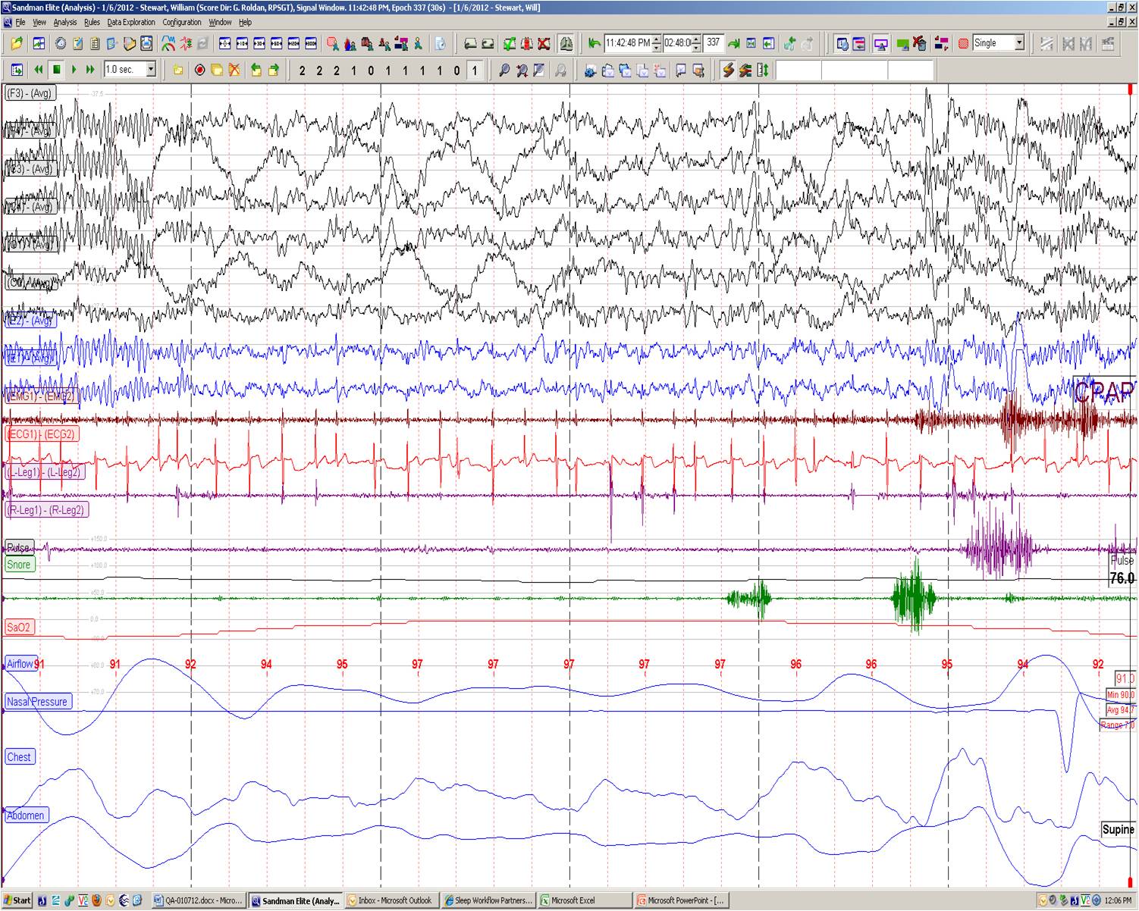The image size is (1139, 911).
Task: Click the time field up spinner arrow
Action: [656, 39]
